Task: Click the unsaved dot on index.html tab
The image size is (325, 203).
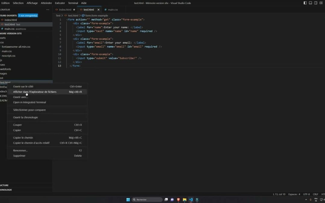Action: pyautogui.click(x=74, y=10)
